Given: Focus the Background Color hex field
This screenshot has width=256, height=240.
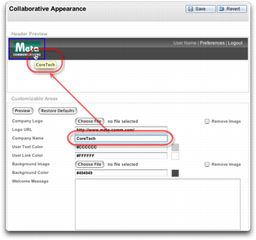Looking at the screenshot, I should coord(121,173).
